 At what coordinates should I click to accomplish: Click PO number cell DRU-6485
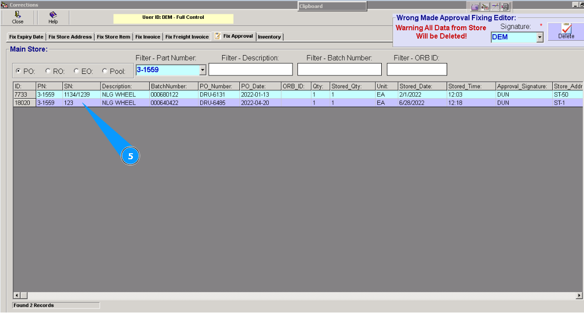click(x=219, y=103)
